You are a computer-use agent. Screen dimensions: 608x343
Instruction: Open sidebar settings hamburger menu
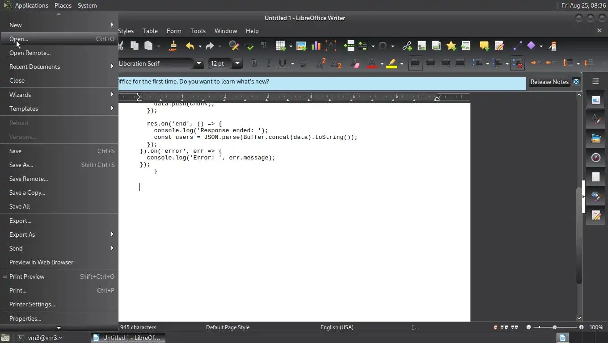coord(595,81)
